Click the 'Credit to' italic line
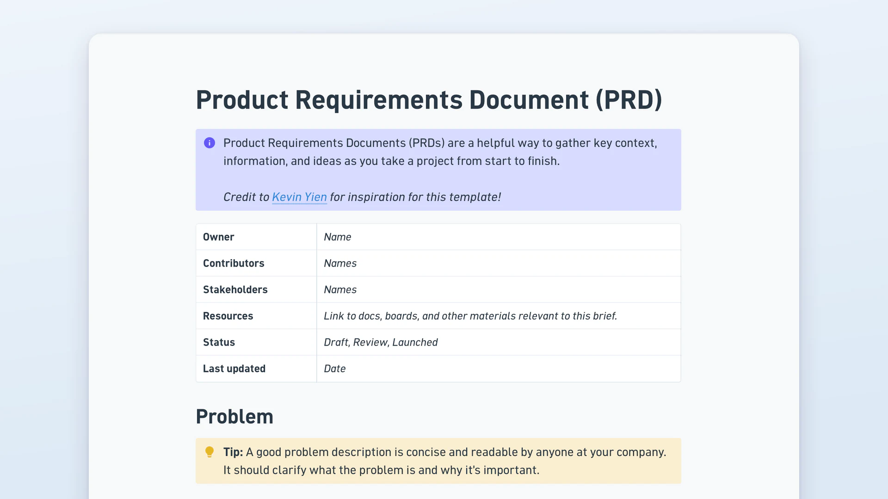The height and width of the screenshot is (499, 888). click(x=362, y=197)
